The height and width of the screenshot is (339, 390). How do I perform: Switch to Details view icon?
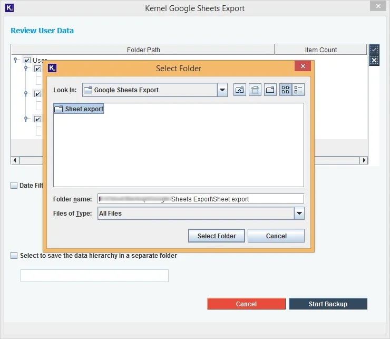point(298,90)
